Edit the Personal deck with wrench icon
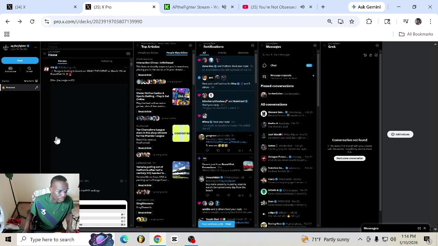438x246 pixels. (x=36, y=87)
